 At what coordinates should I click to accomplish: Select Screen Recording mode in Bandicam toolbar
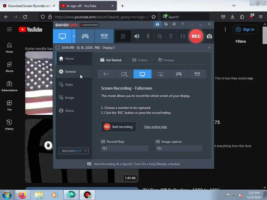[x=62, y=36]
